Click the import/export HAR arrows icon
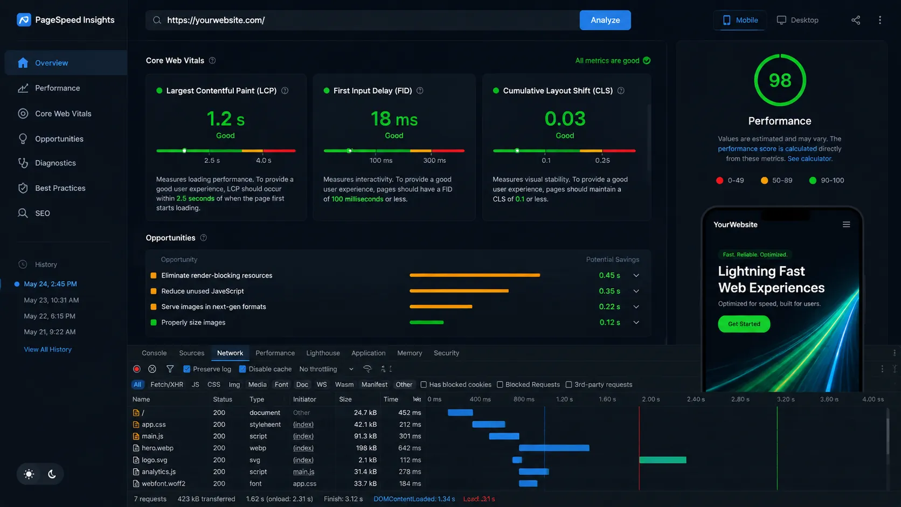The image size is (901, 507). [x=386, y=369]
